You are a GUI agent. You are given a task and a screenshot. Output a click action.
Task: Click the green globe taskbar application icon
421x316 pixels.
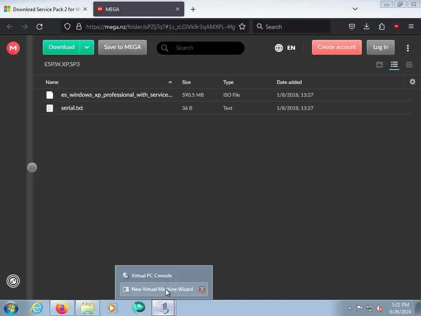click(139, 308)
